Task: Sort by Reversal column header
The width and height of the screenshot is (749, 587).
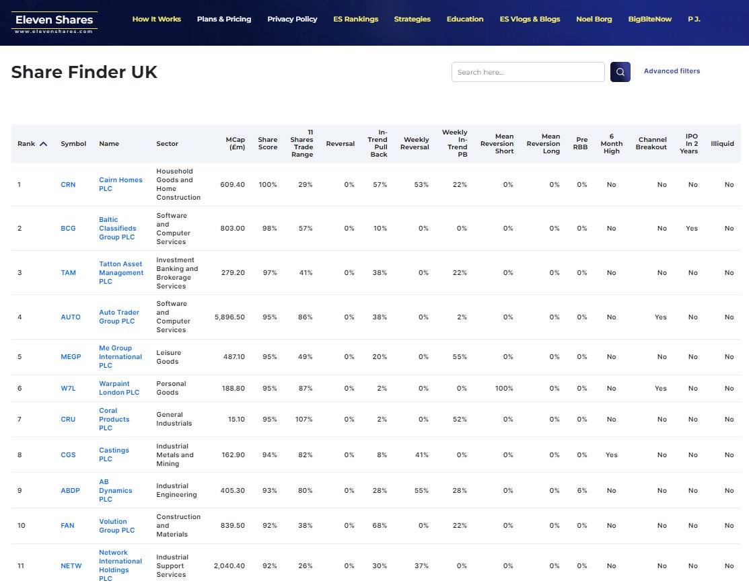Action: (x=340, y=144)
